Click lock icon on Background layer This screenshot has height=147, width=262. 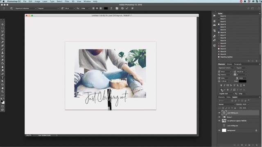256,131
